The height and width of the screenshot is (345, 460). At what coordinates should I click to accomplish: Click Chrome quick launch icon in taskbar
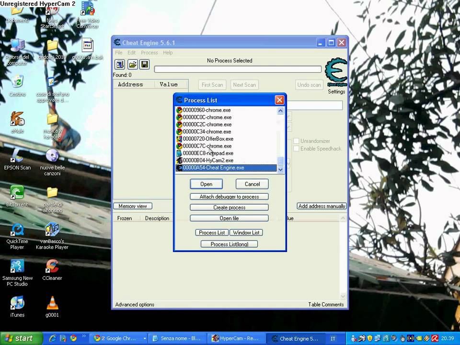click(73, 338)
